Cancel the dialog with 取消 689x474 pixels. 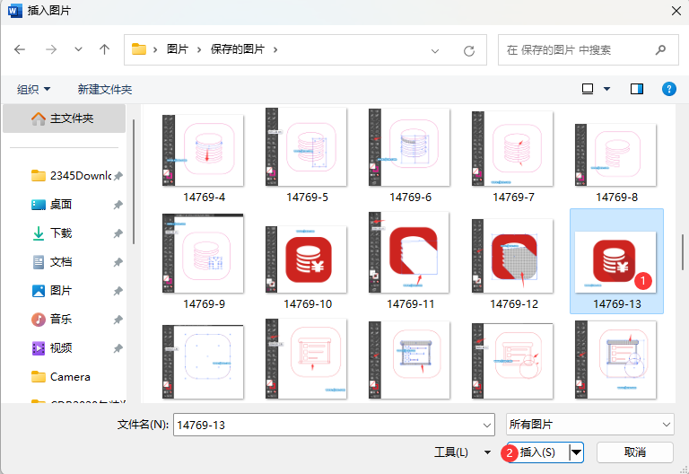point(634,452)
